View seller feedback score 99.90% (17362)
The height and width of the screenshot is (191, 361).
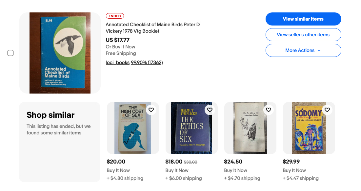tap(147, 62)
